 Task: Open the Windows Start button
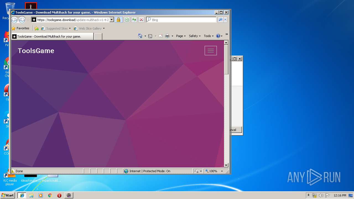click(7, 195)
